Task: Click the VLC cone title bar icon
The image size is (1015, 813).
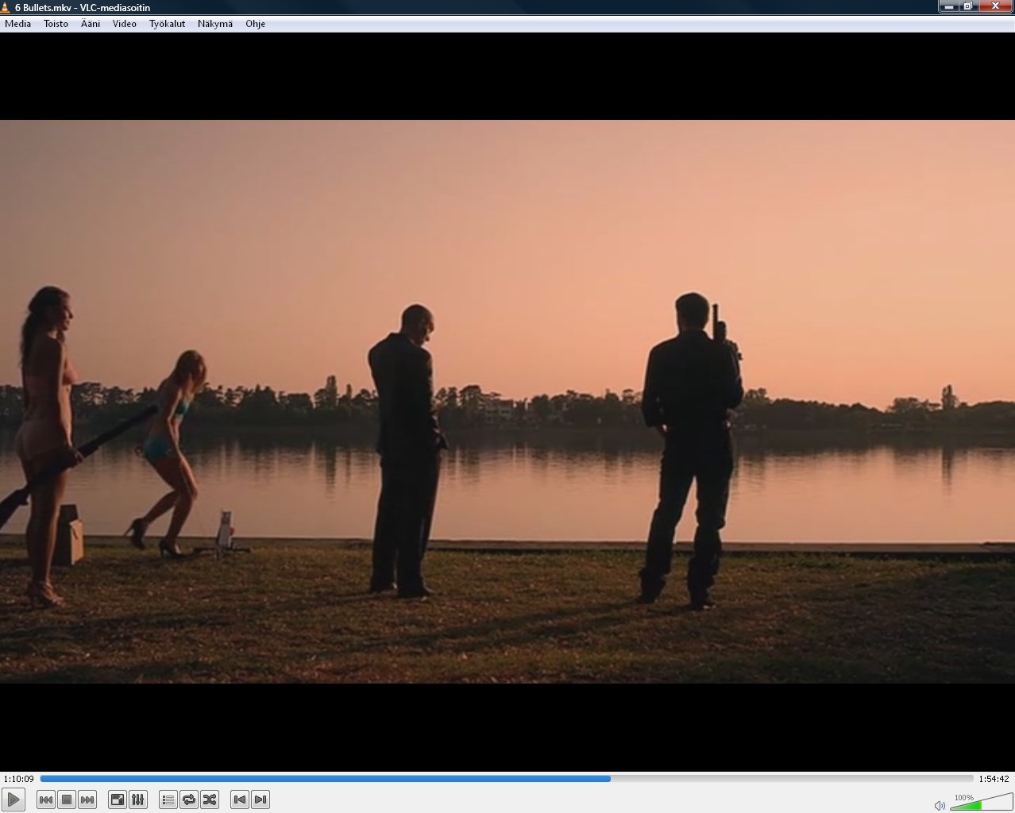Action: [5, 7]
